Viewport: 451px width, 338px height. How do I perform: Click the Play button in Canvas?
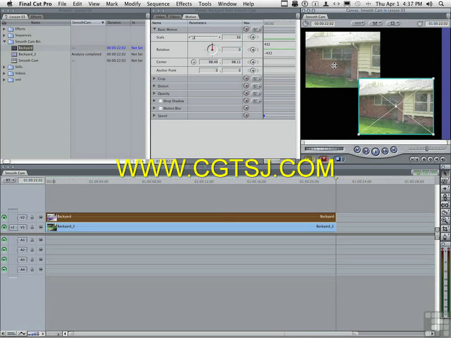[375, 151]
